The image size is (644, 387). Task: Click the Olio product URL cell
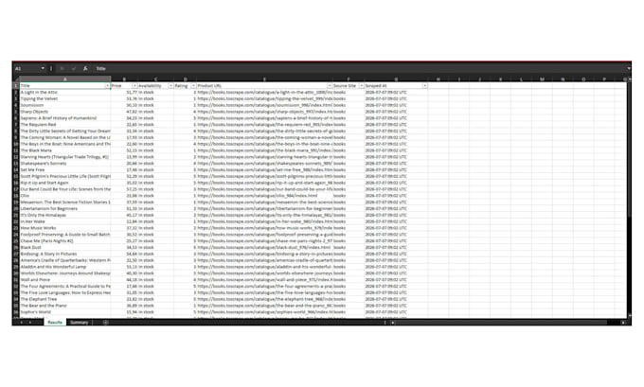click(264, 196)
